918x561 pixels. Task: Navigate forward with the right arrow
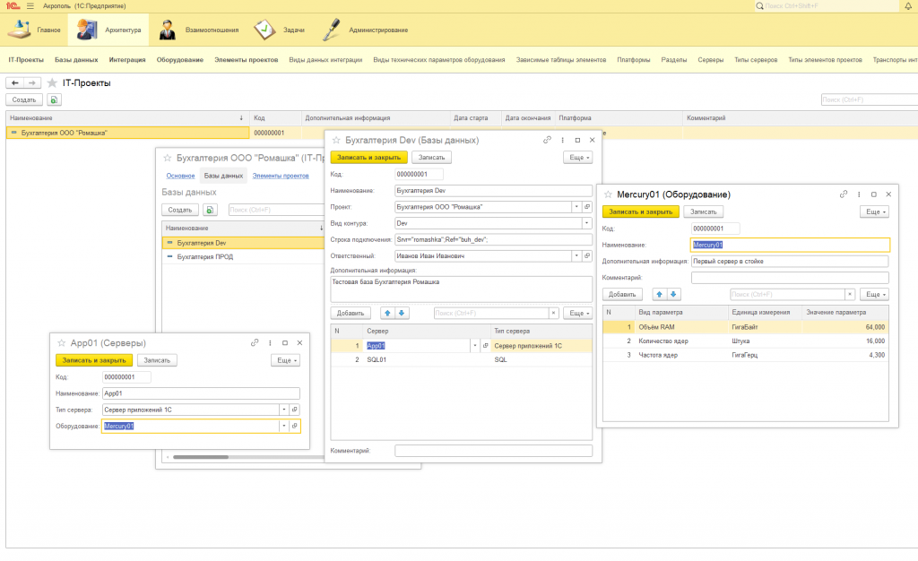(x=32, y=83)
